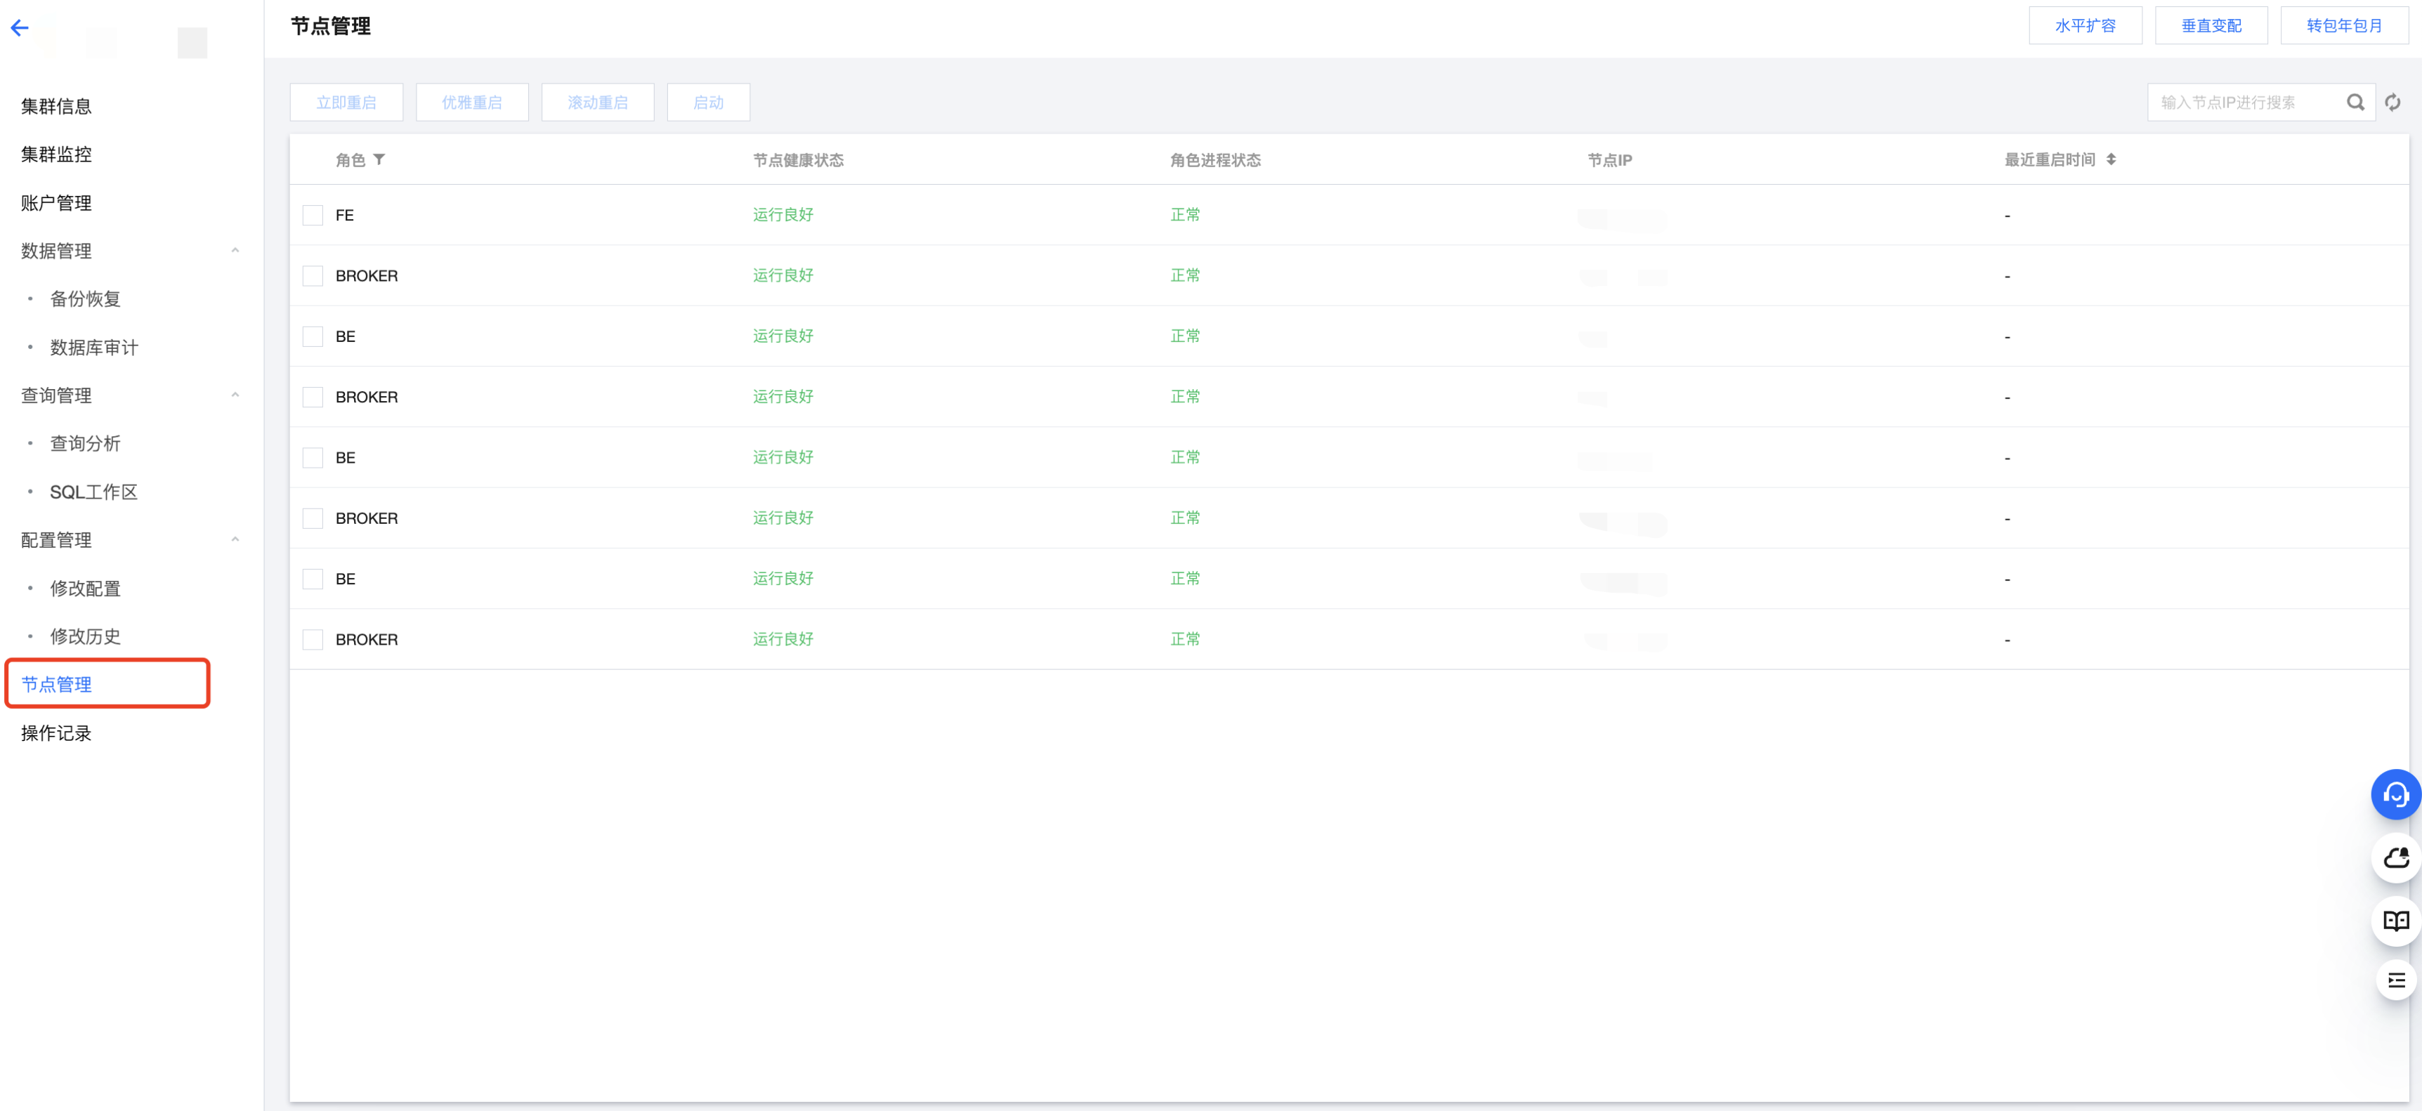Viewport: 2422px width, 1111px height.
Task: Focus the node IP search field
Action: (x=2242, y=103)
